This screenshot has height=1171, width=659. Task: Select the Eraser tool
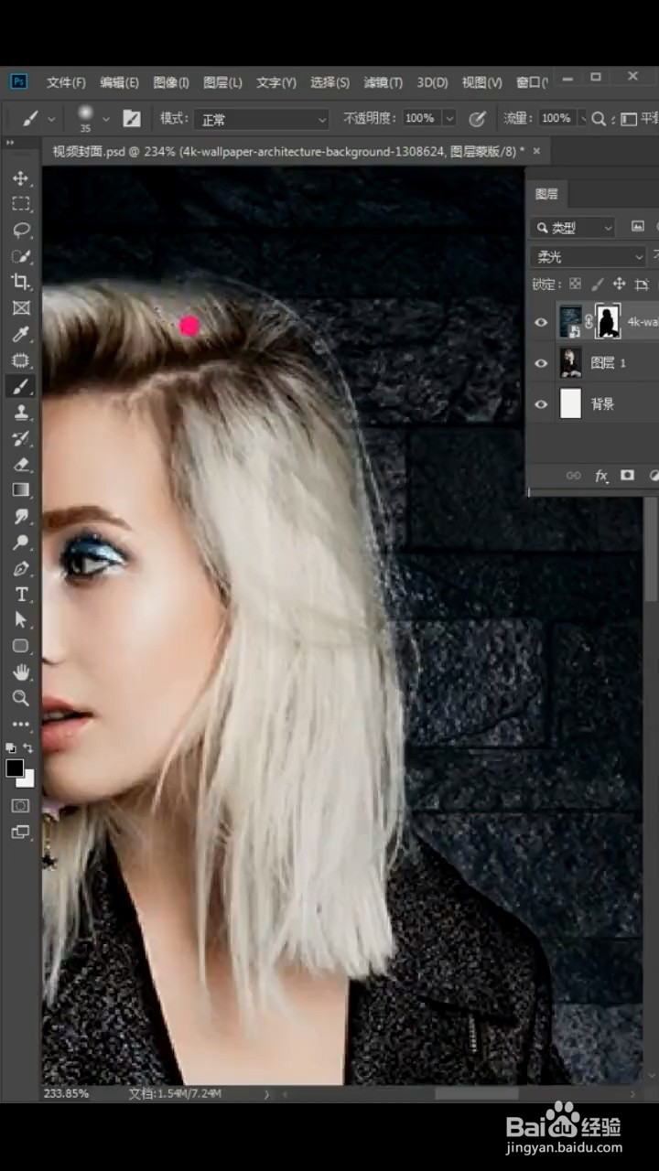(20, 465)
